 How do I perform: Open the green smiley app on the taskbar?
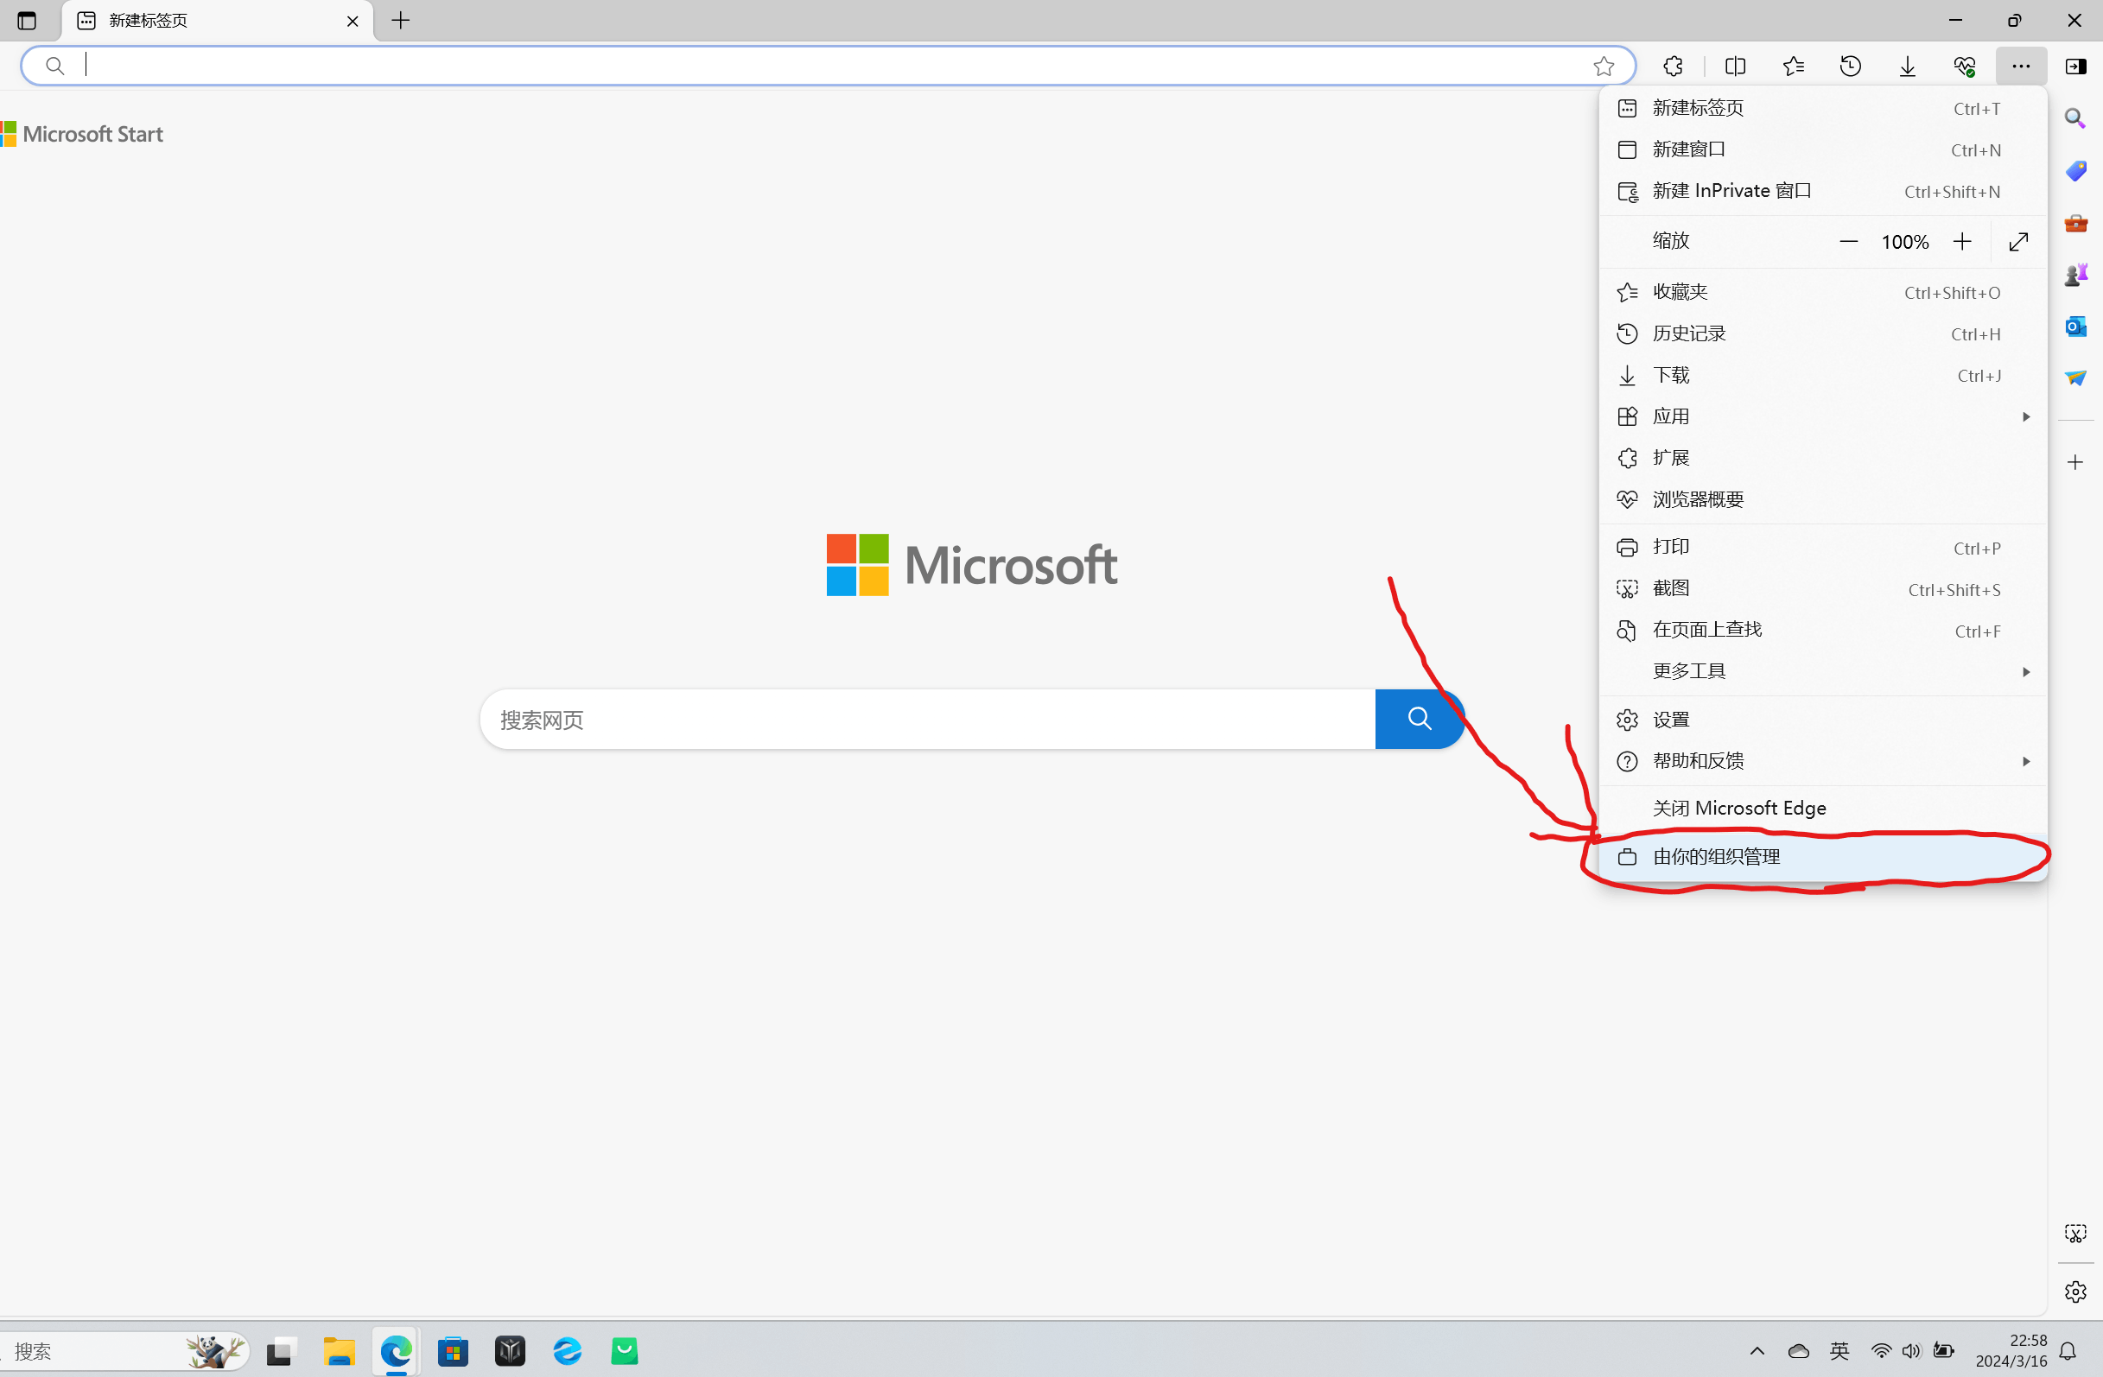tap(625, 1350)
